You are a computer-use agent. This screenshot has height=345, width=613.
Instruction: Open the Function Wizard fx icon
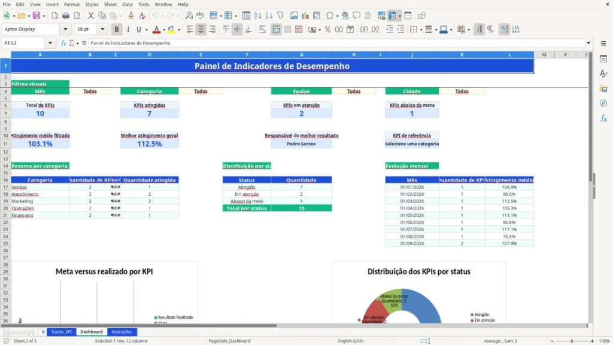click(x=63, y=43)
